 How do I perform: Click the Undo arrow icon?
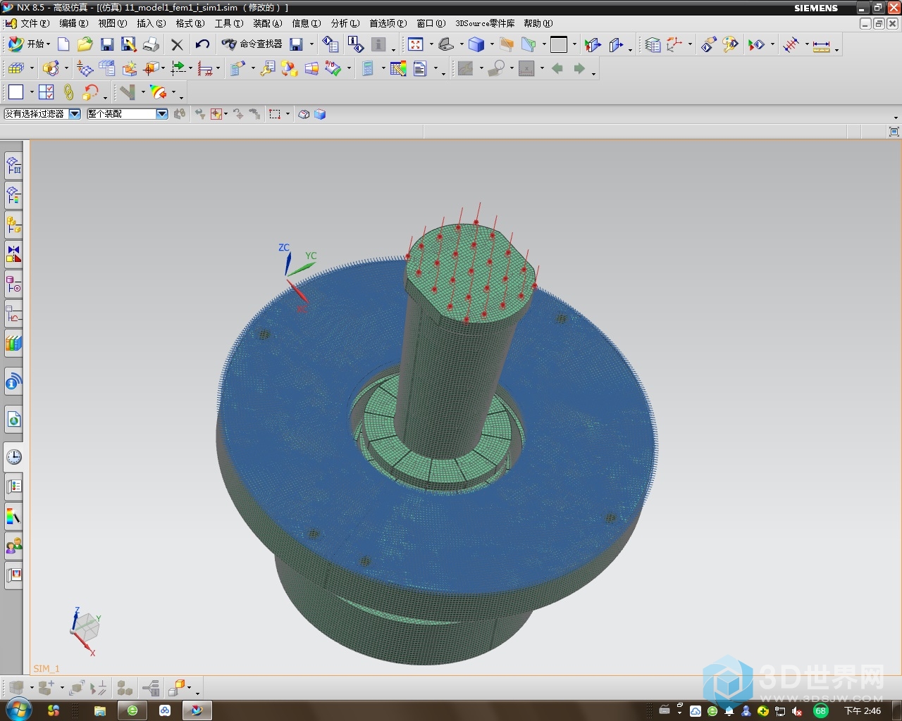202,44
